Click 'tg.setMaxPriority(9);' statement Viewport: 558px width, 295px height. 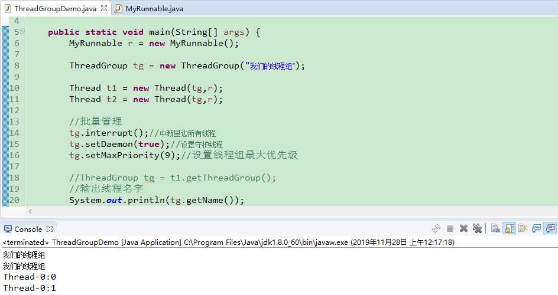(x=125, y=156)
